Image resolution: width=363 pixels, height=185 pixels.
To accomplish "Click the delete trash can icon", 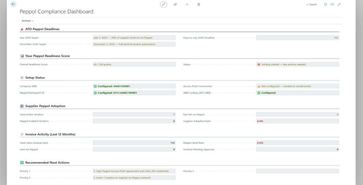I will [199, 4].
